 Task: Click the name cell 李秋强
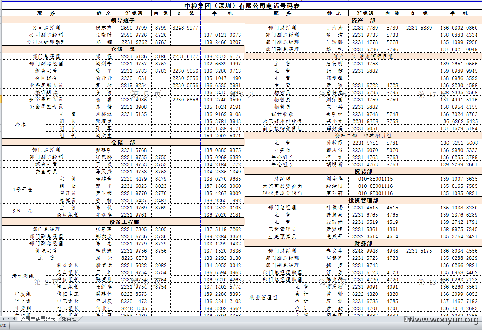point(104,251)
